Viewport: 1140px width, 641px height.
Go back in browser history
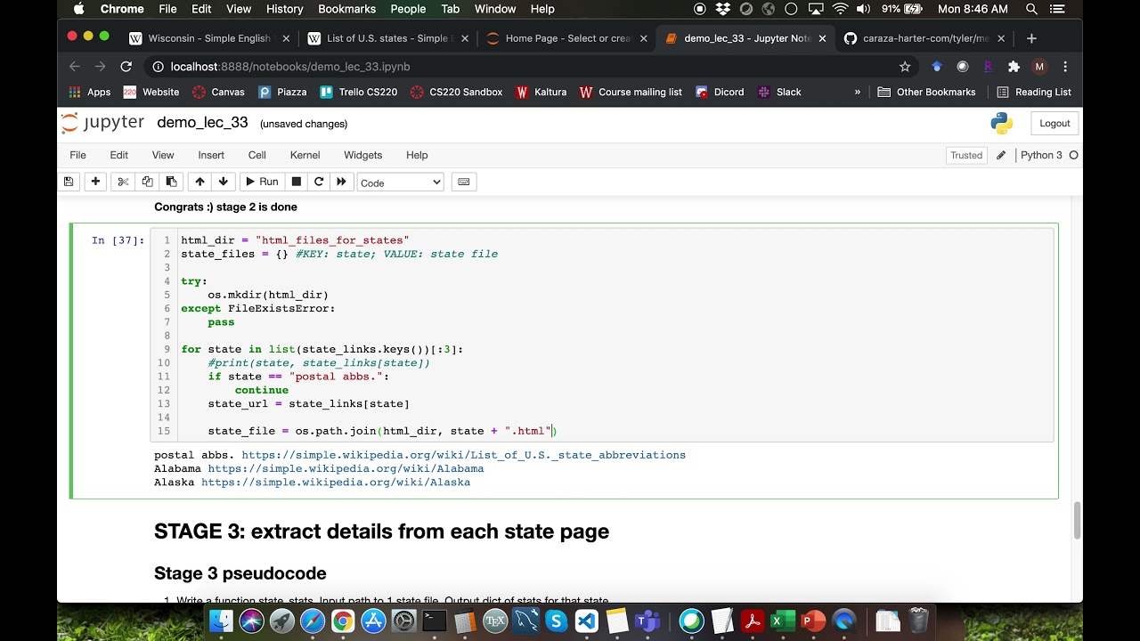75,67
